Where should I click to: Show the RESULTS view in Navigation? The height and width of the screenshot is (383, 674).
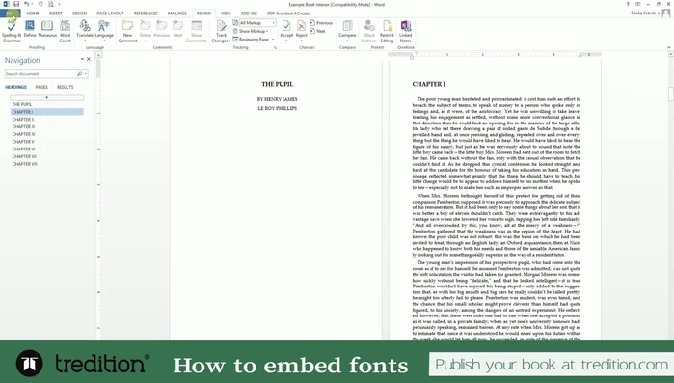(x=66, y=87)
